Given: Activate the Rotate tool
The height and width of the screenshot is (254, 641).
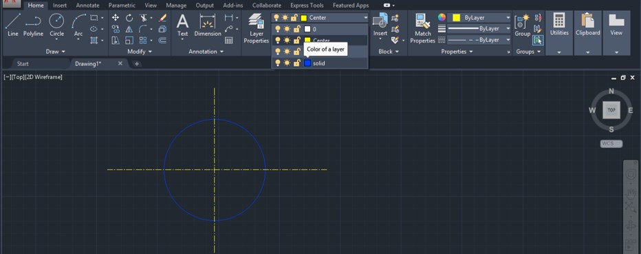Looking at the screenshot, I should click(x=129, y=18).
